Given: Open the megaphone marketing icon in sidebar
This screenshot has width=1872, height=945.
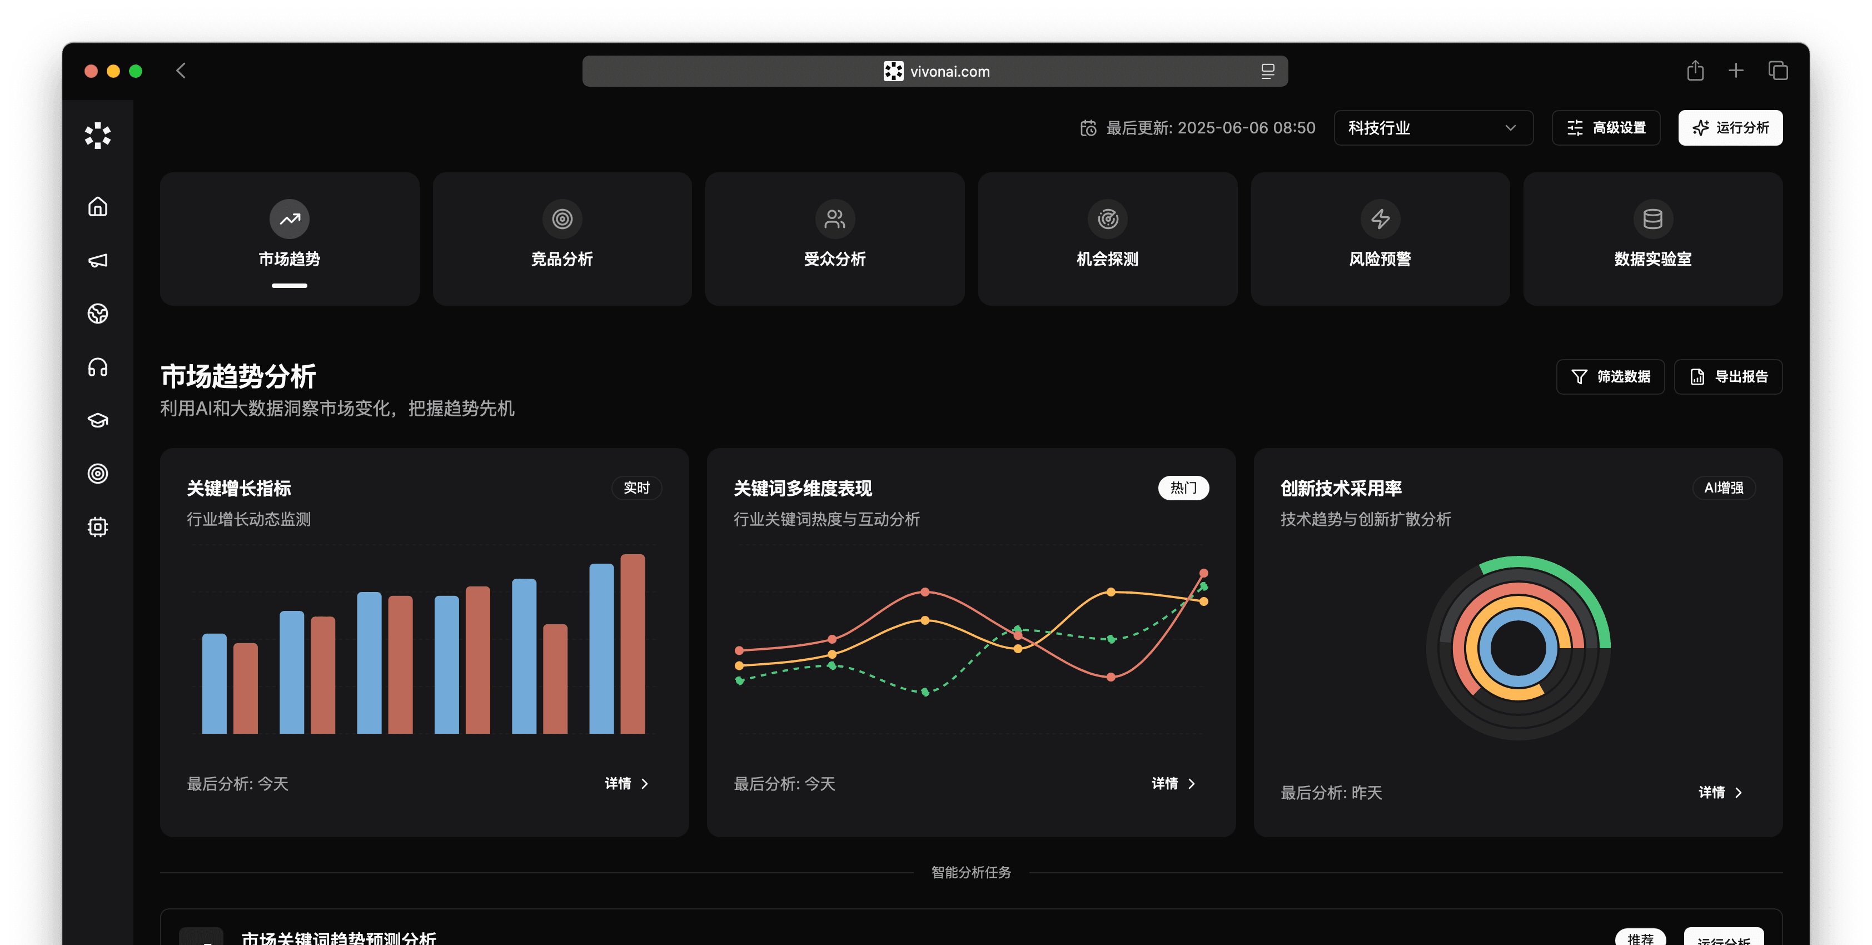Looking at the screenshot, I should click(x=97, y=260).
